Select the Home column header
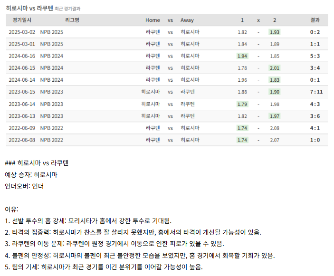Viewport: 334px width, 276px height. point(153,20)
